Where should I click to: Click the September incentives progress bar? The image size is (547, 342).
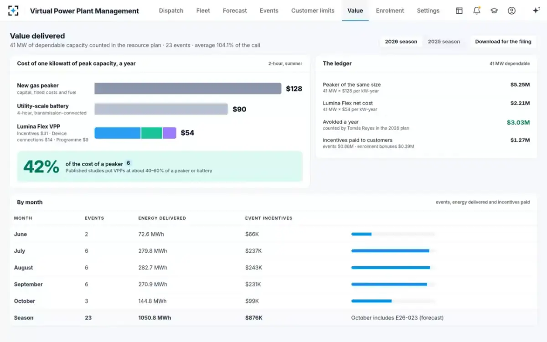coord(393,284)
